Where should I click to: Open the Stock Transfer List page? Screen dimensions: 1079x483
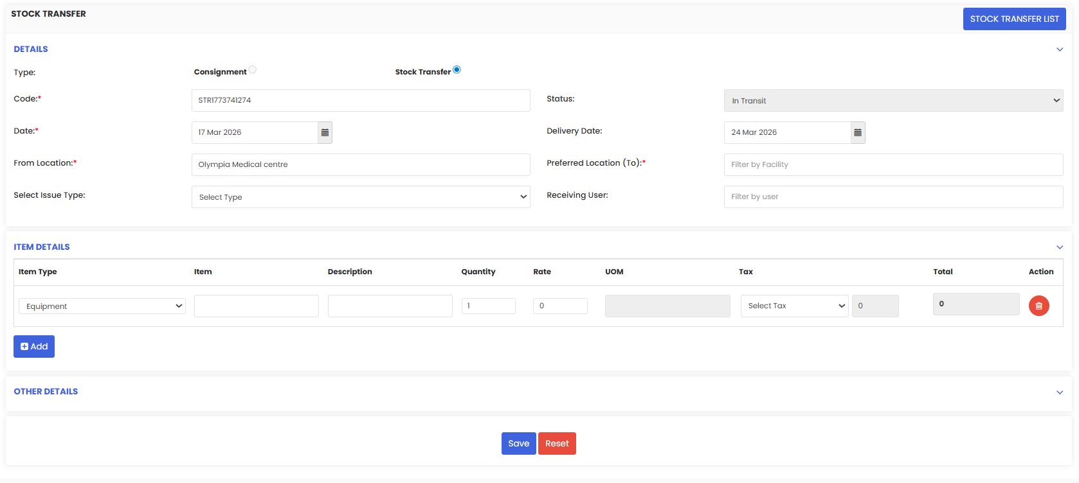(1014, 19)
